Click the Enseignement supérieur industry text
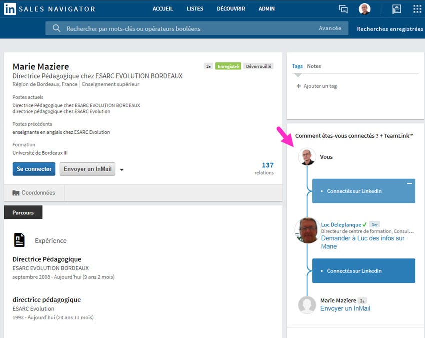Screen dimensions: 425x338 click(x=111, y=84)
